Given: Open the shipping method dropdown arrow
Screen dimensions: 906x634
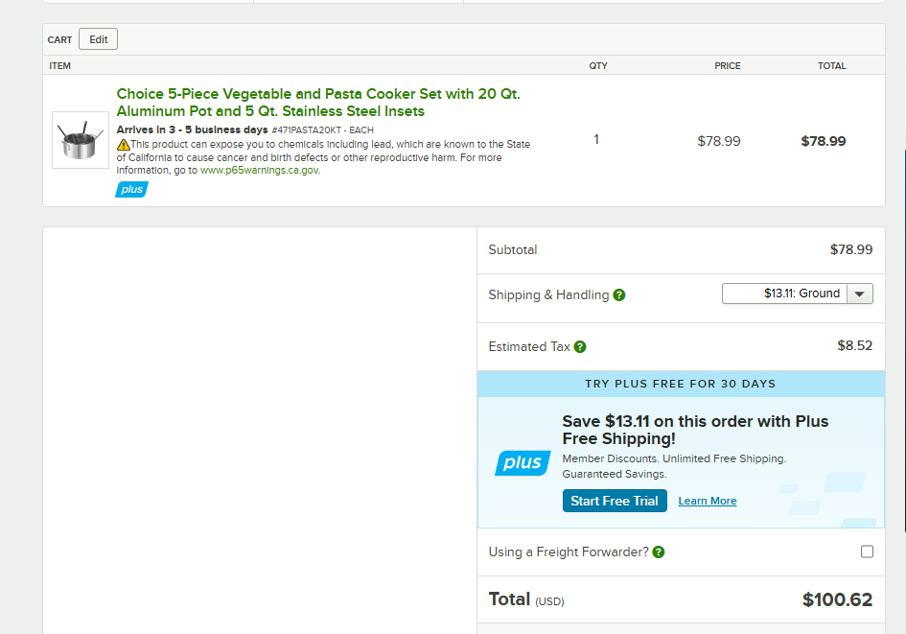Looking at the screenshot, I should pos(860,294).
